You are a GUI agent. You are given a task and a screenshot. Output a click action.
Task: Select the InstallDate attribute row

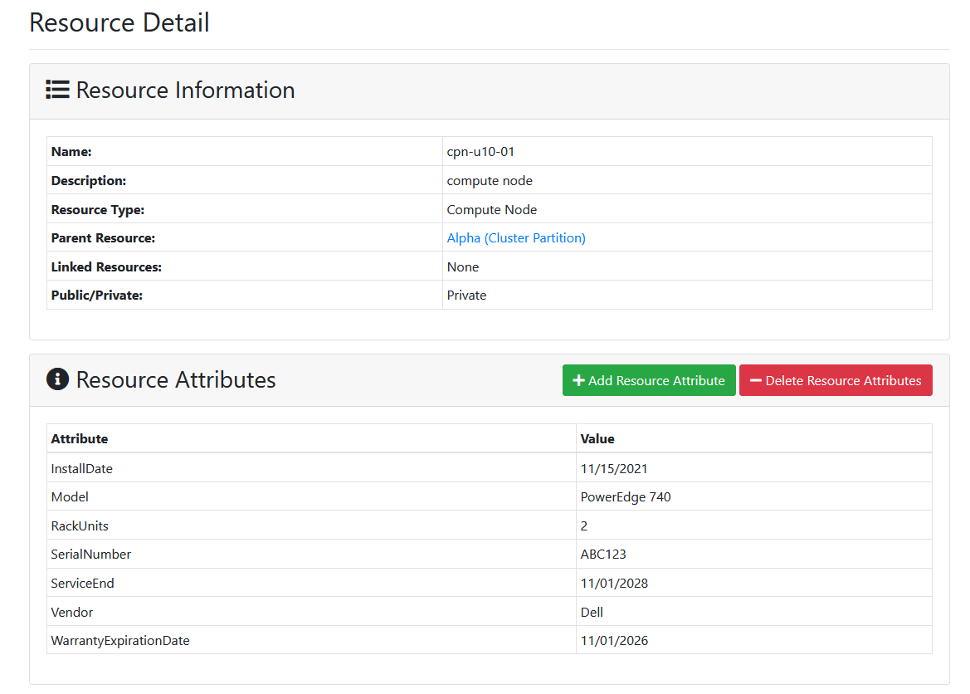[x=490, y=468]
